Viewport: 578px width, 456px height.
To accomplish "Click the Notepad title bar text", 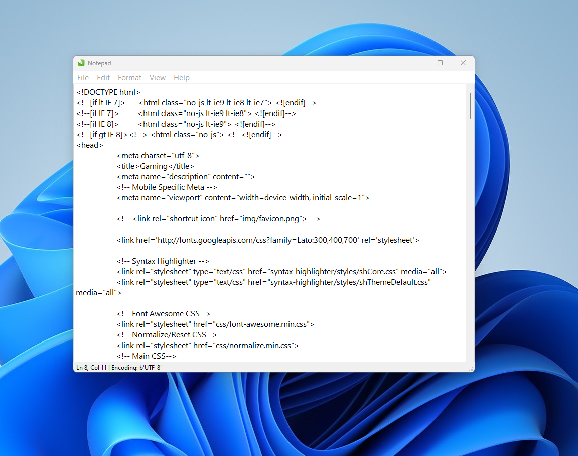I will click(99, 63).
